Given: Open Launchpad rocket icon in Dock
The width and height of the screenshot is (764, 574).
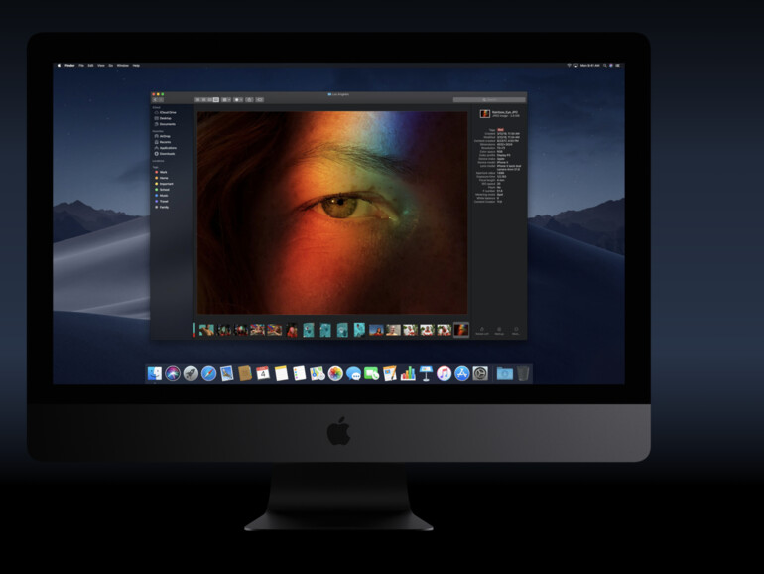Looking at the screenshot, I should pos(191,374).
